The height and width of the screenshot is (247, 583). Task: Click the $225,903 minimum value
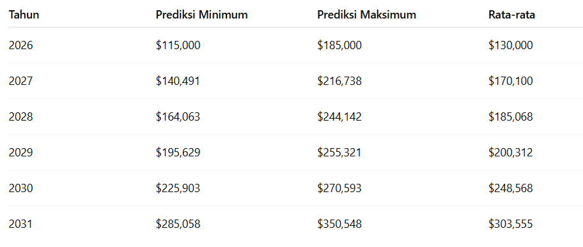pos(178,188)
